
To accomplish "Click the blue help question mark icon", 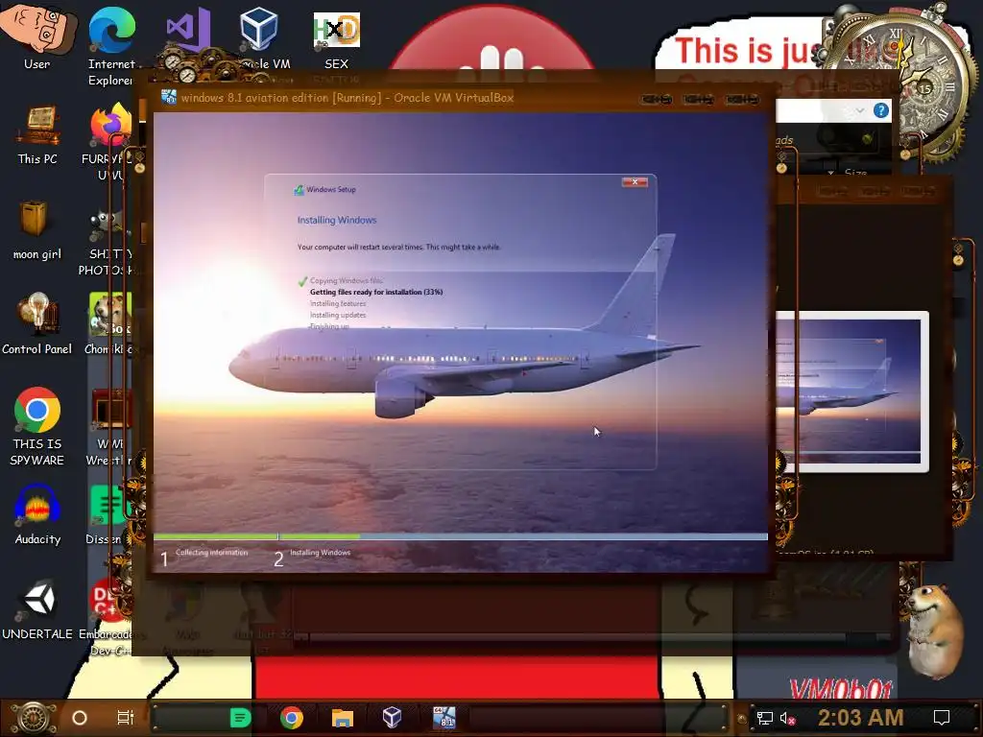I will 881,111.
